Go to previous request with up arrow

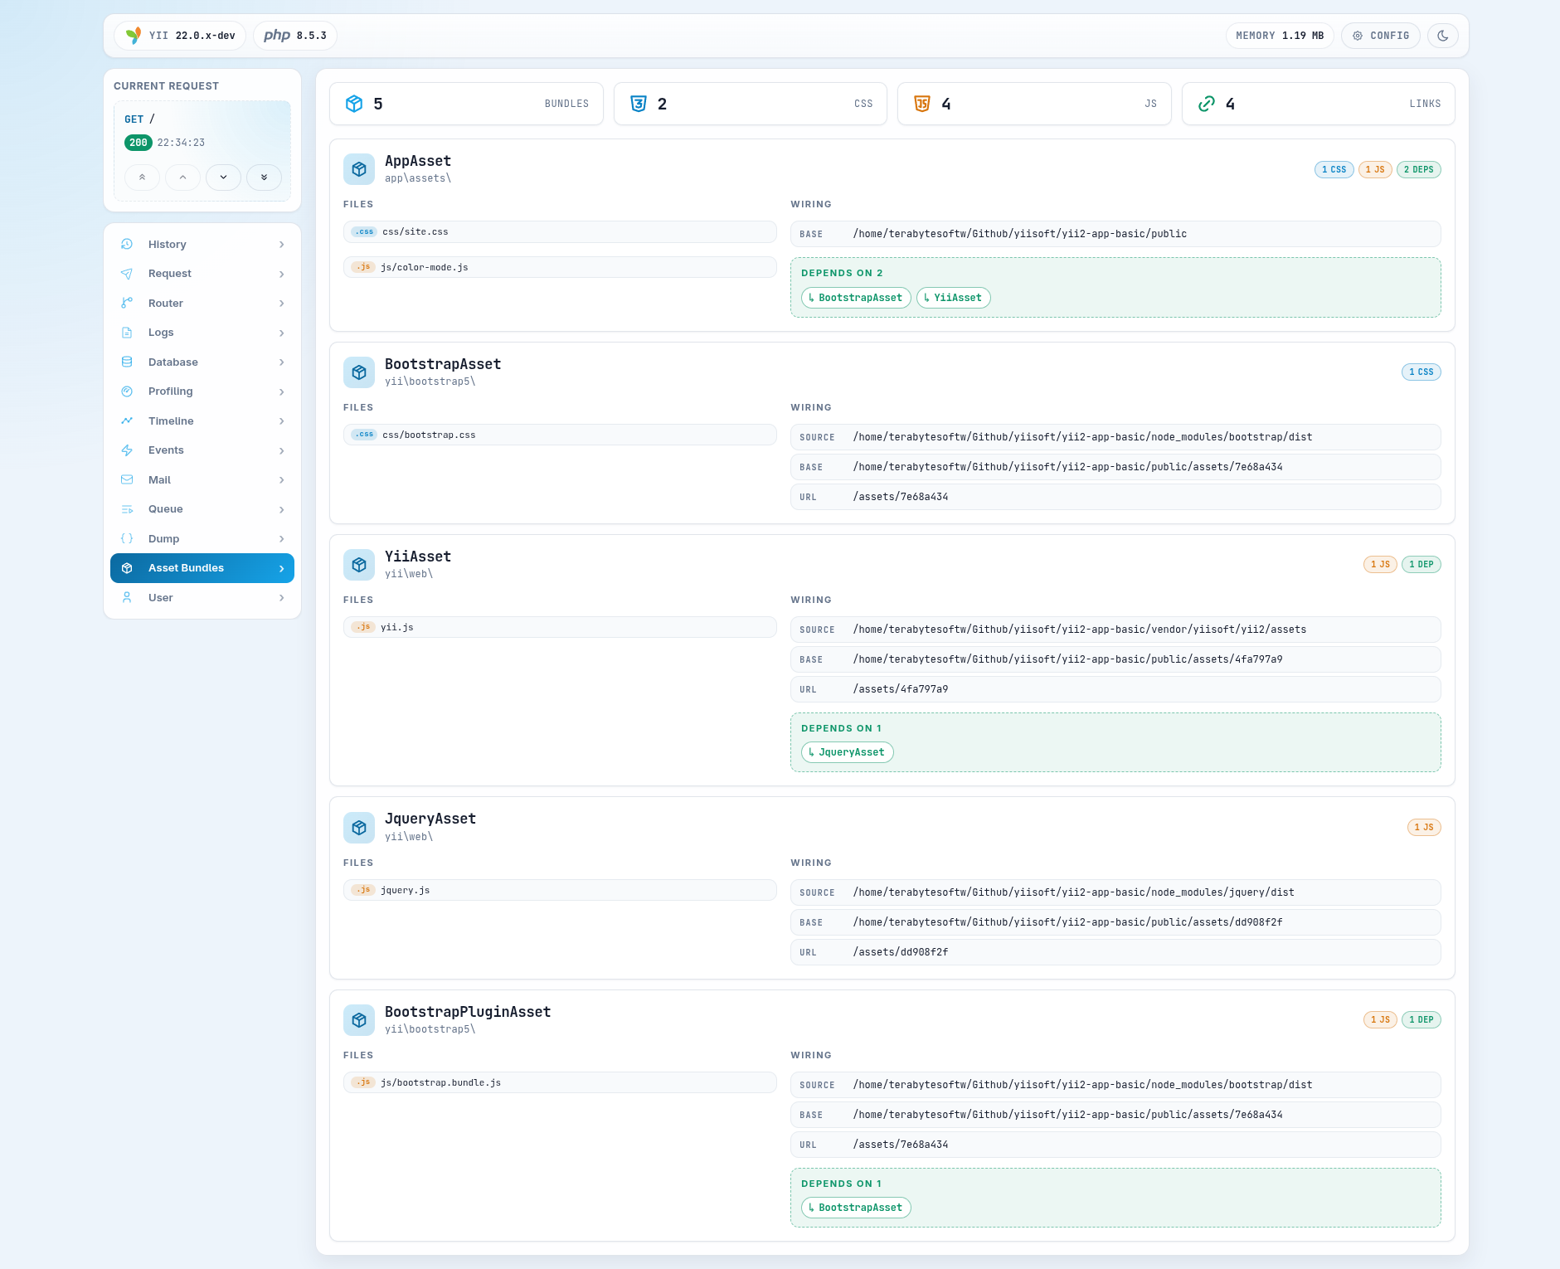pos(183,177)
